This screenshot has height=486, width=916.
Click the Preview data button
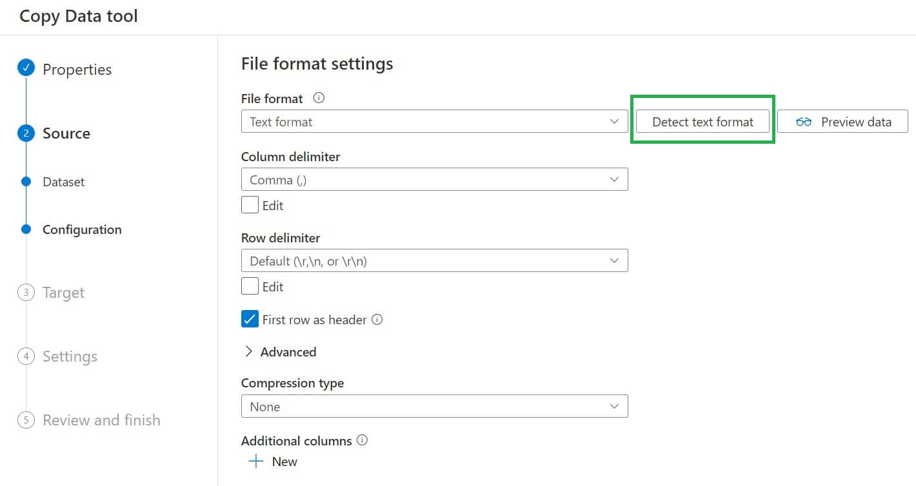[842, 121]
